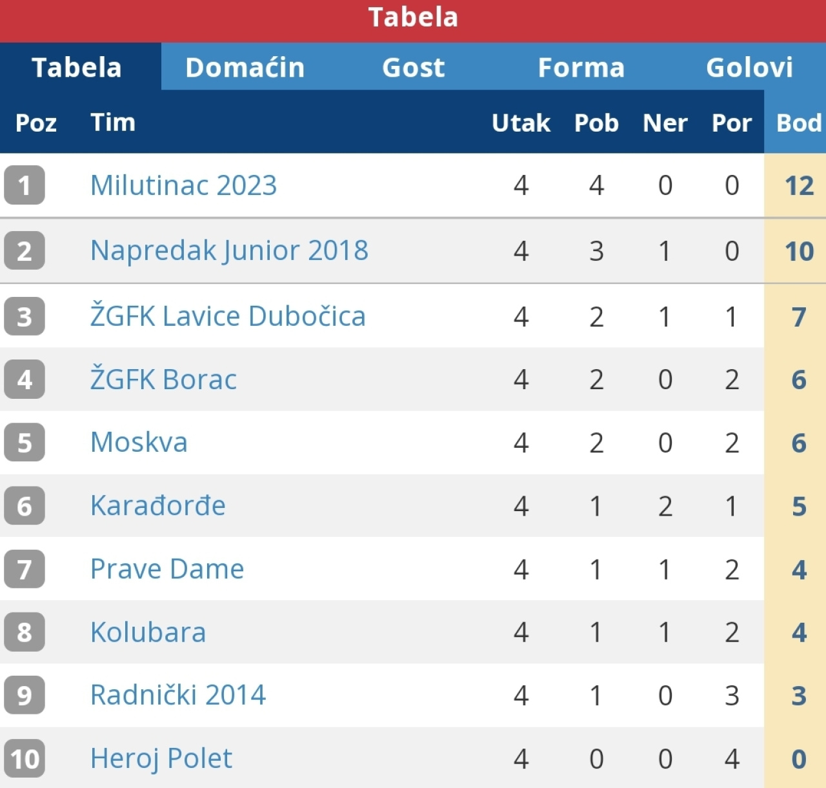Open Radnički 2014 team link

(177, 695)
